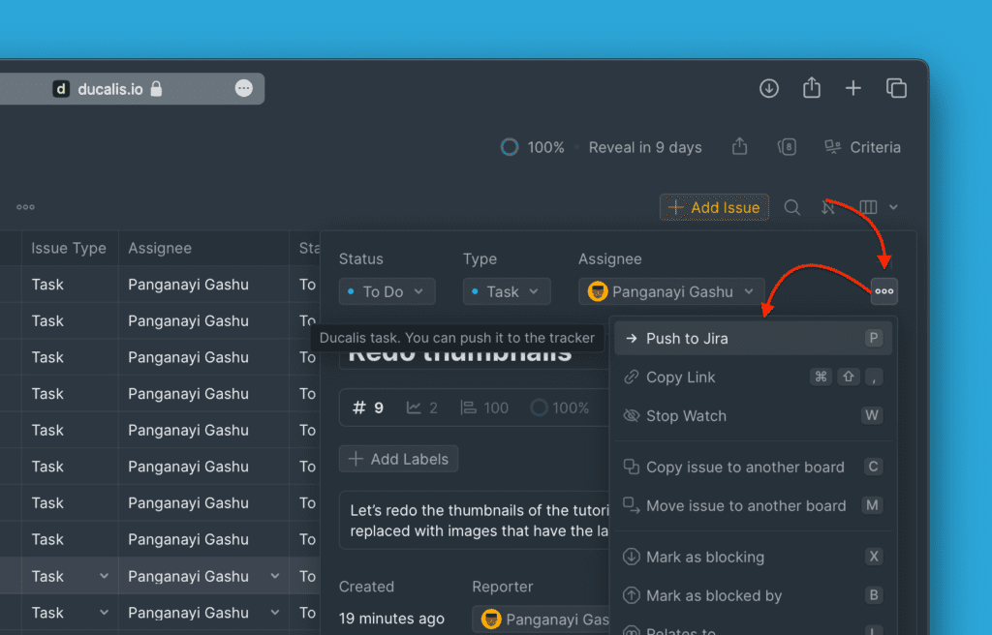Click the Add Labels button

coord(398,459)
